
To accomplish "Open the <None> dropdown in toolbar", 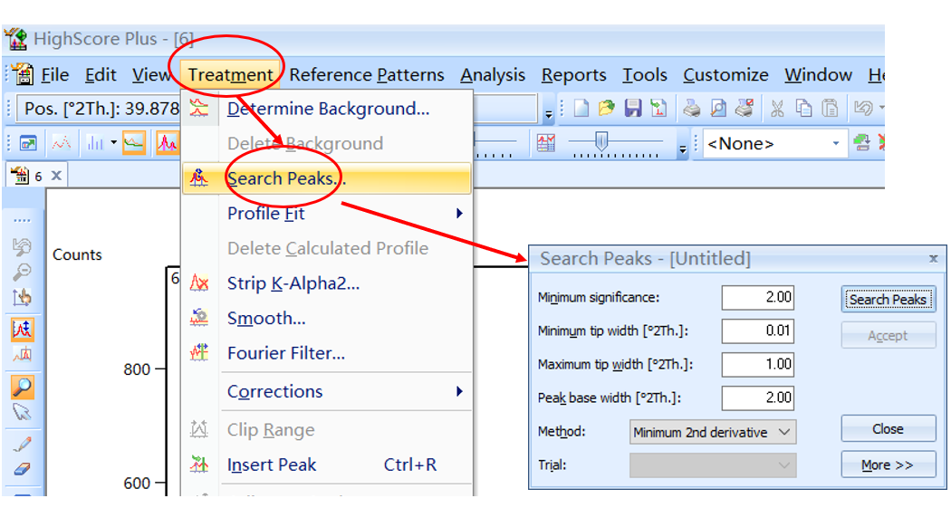I will pyautogui.click(x=774, y=144).
